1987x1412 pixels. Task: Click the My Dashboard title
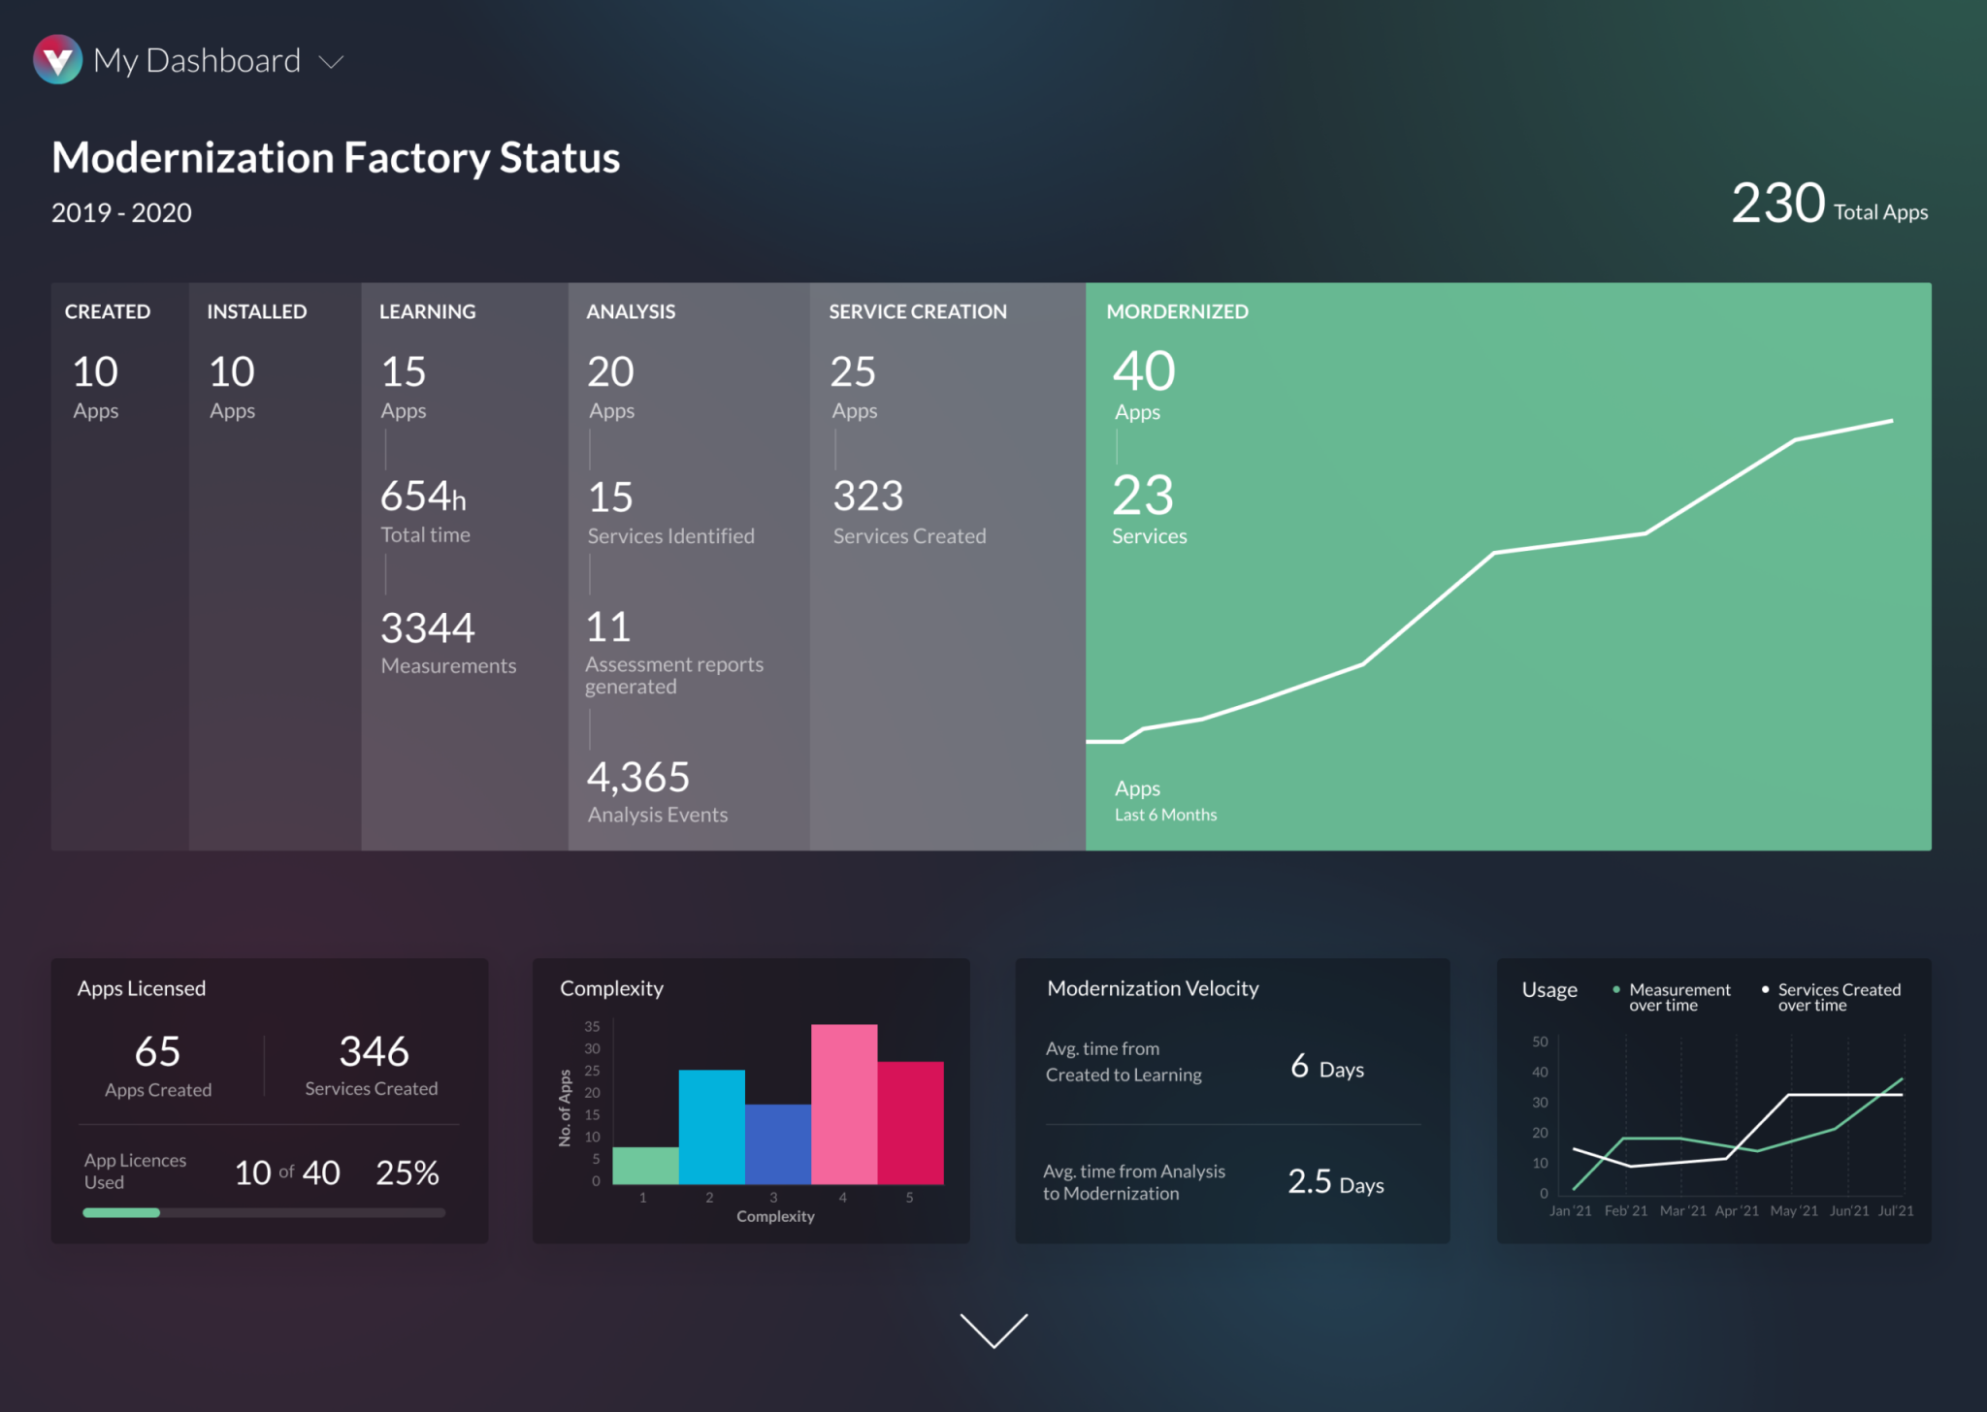[197, 61]
